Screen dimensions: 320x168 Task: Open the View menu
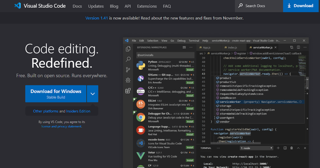tap(165, 41)
